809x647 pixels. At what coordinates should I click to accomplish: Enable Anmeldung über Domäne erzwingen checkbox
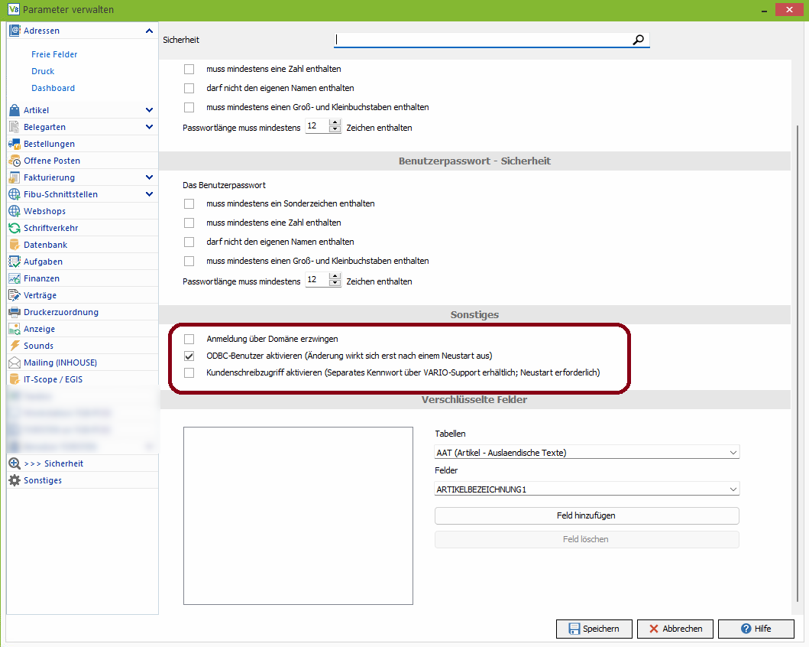tap(189, 338)
